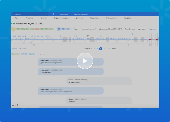Switch to the Ключевые слова tab

[x=112, y=18]
